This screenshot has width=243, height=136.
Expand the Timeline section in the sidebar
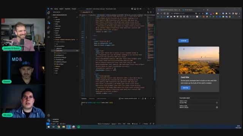tap(56, 122)
